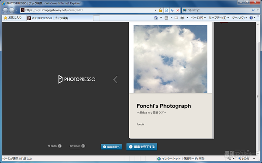Go back with the browser Back arrow

click(5, 10)
